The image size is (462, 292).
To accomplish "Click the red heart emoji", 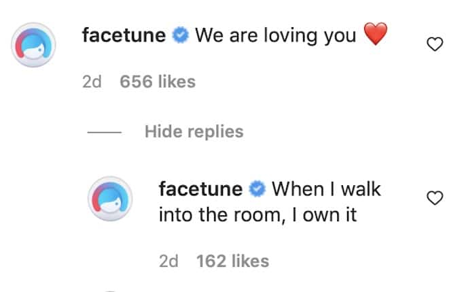I will tap(376, 35).
